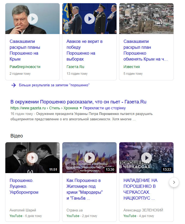This screenshot has width=185, height=224.
Task: Click Перекласти цю сторінку link
Action: 104,108
